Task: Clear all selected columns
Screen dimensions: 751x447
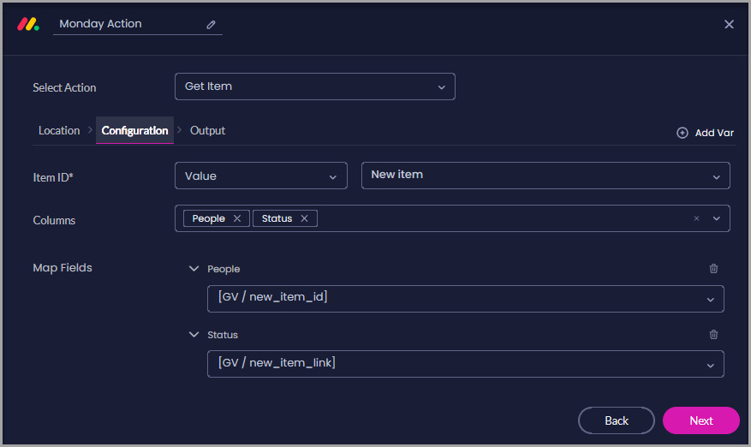Action: coord(696,218)
